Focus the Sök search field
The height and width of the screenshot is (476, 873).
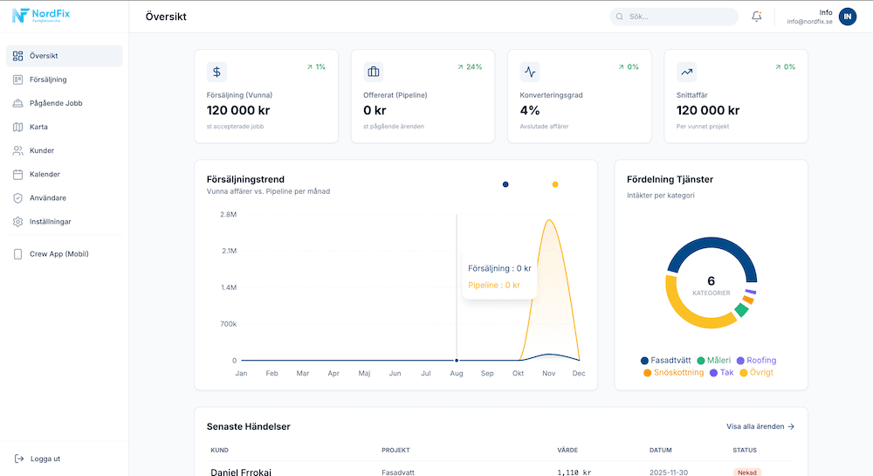pos(674,17)
